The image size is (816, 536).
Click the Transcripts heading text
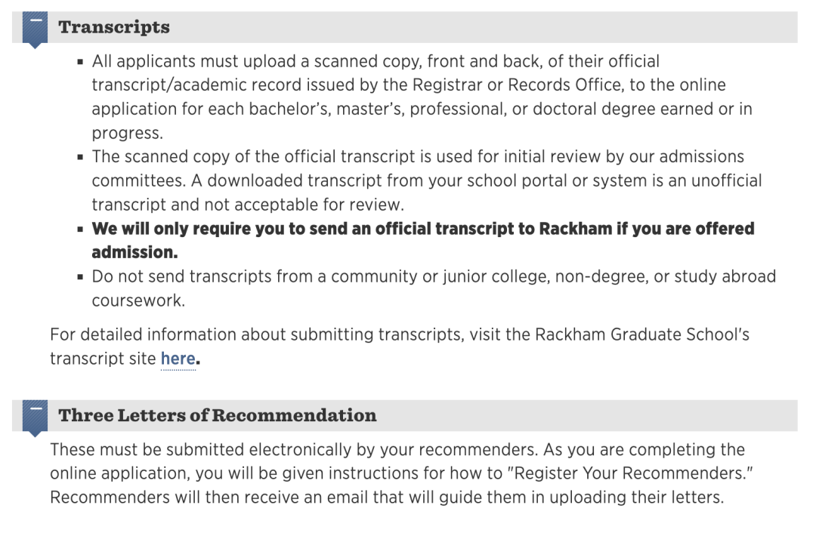click(x=114, y=27)
